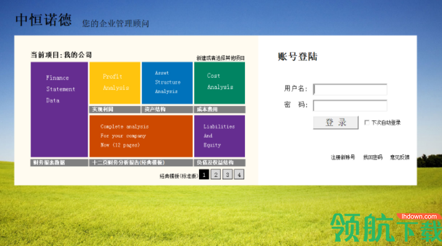Open the Profit Analysis tile

click(115, 83)
